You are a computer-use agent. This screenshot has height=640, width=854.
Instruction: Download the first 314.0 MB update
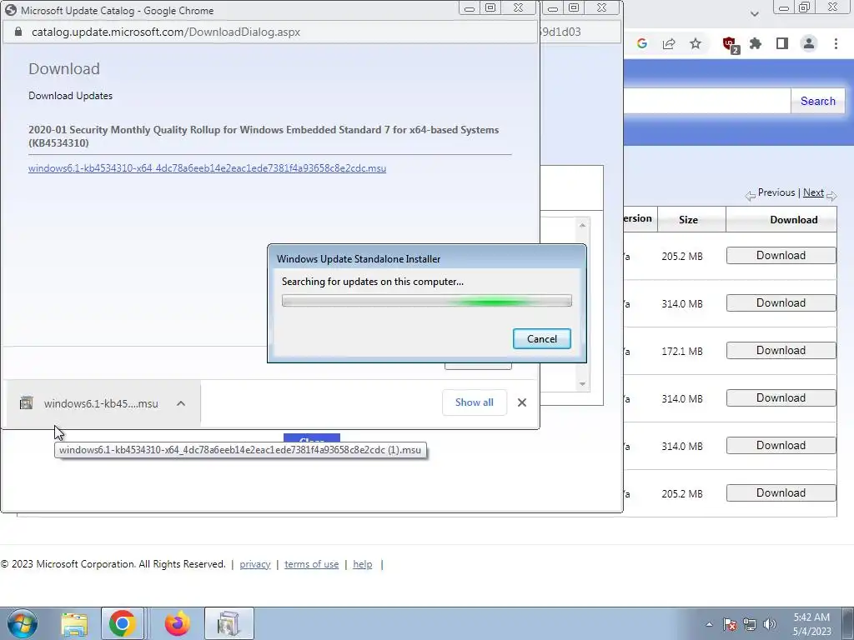(x=781, y=302)
